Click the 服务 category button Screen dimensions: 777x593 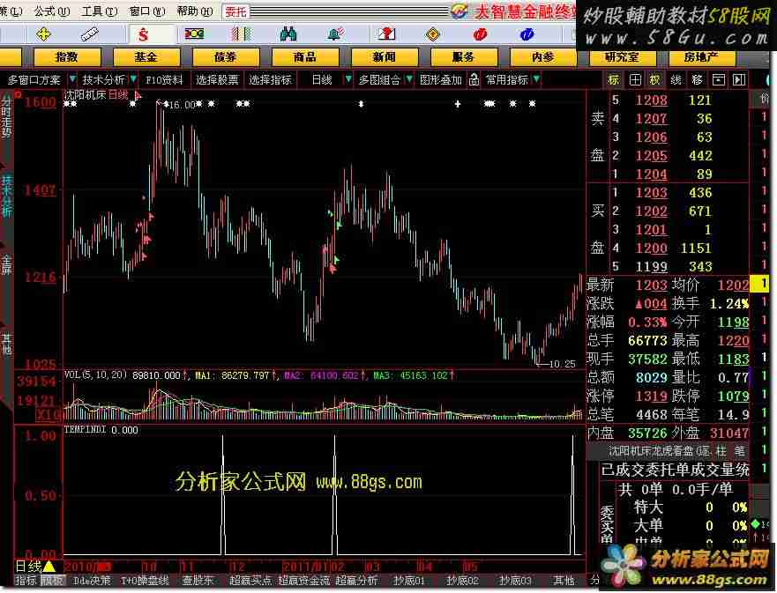463,57
